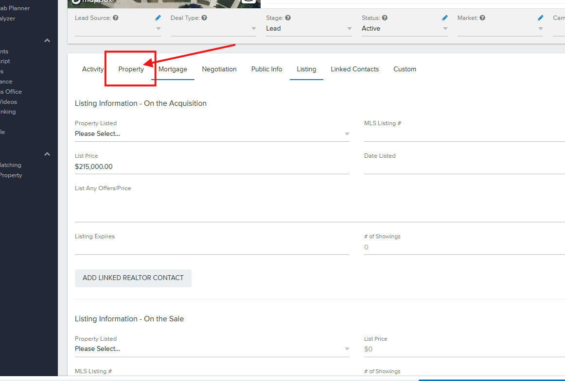Open the Negotiation tab

pos(219,69)
